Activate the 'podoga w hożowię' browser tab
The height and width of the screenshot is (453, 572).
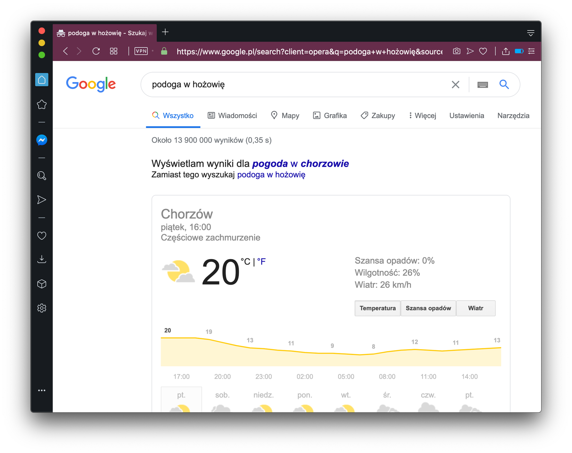click(x=105, y=33)
